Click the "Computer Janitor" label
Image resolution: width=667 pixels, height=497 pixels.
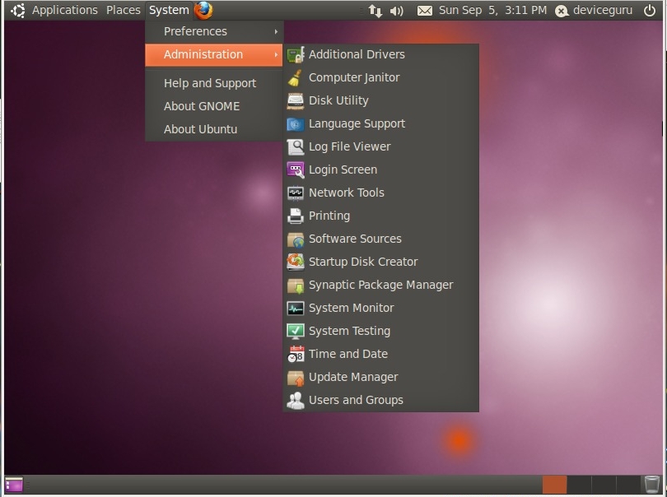pos(354,78)
